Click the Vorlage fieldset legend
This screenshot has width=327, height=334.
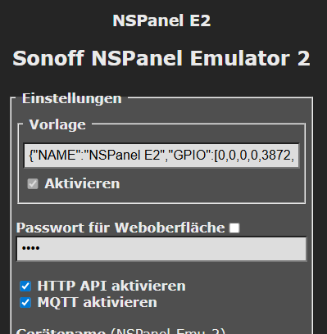pyautogui.click(x=57, y=124)
